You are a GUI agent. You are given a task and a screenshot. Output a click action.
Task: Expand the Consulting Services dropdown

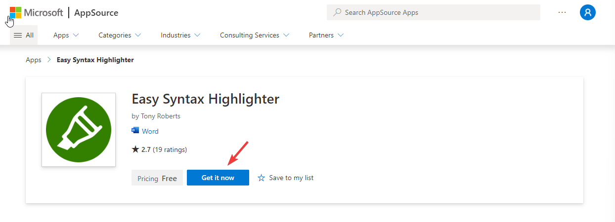pyautogui.click(x=255, y=35)
